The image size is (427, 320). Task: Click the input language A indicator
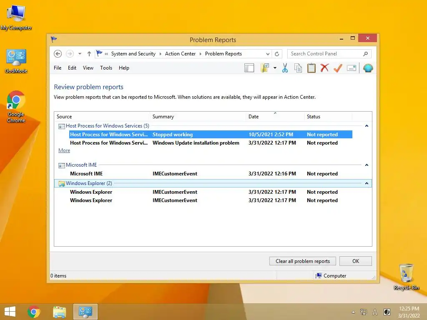(375, 312)
